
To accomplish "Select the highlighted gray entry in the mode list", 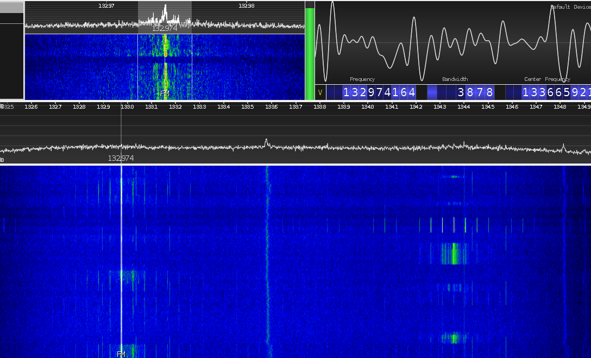I will tap(12, 7).
